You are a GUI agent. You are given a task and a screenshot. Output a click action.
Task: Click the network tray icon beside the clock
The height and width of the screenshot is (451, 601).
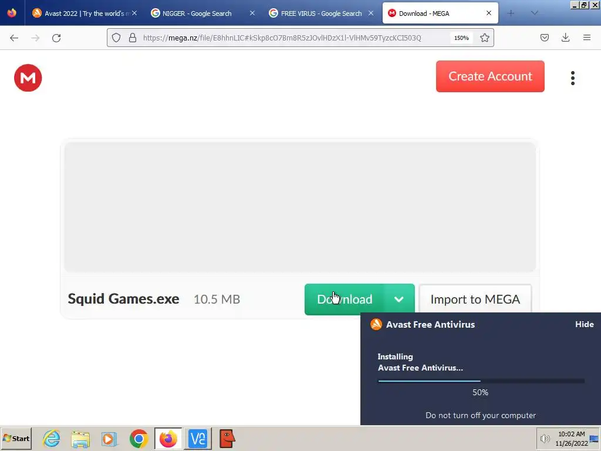pos(595,439)
